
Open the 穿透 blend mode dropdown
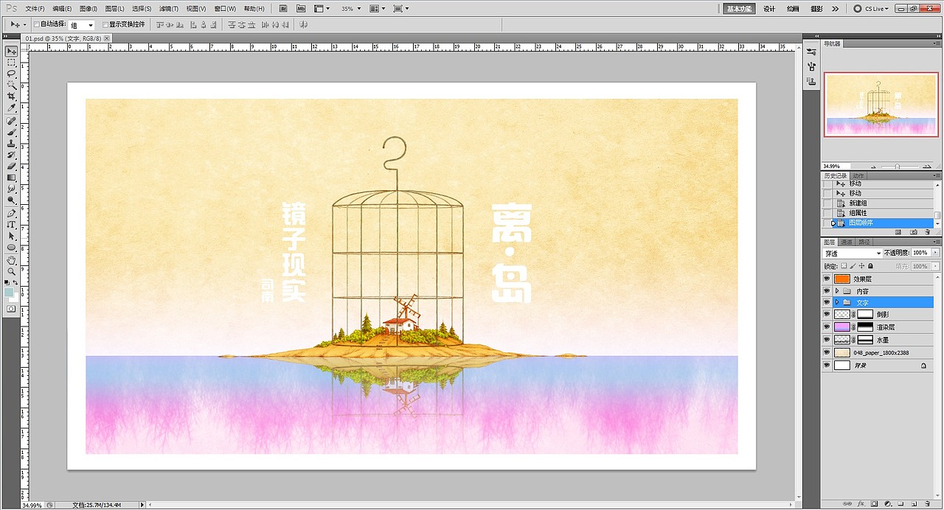point(853,253)
